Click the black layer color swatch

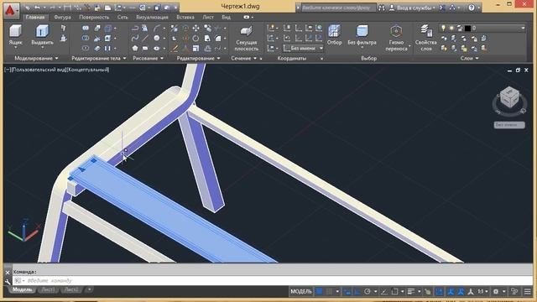467,28
